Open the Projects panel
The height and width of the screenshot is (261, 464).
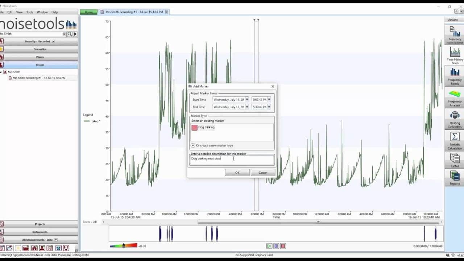coord(39,224)
